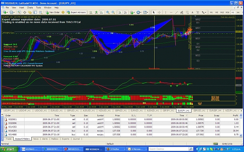The width and height of the screenshot is (244, 152).
Task: Click the New Order button
Action: coord(53,12)
